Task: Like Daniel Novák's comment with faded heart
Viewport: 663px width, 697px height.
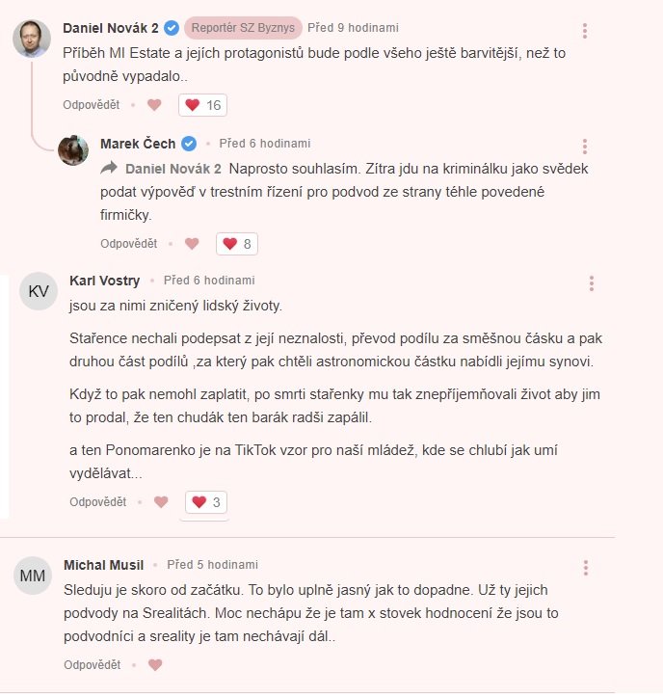Action: click(154, 105)
